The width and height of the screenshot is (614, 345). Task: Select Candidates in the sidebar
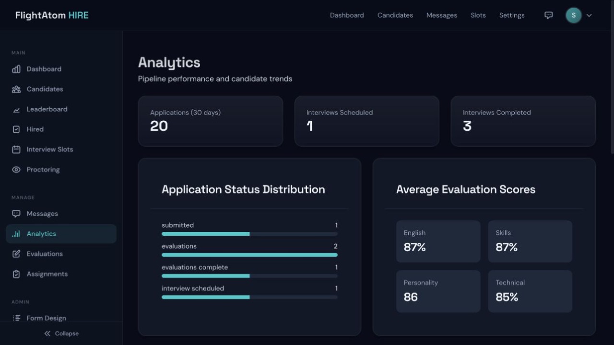(x=61, y=89)
